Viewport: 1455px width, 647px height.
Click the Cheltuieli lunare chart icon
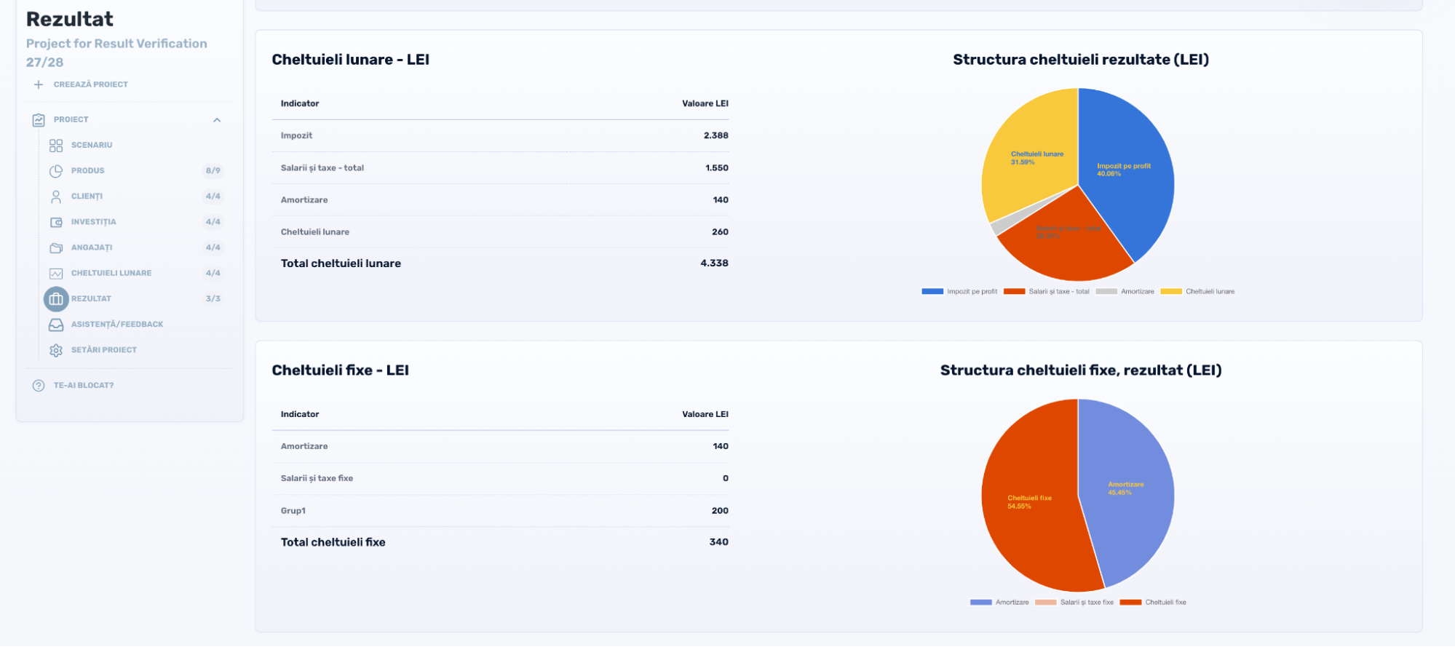click(x=56, y=274)
